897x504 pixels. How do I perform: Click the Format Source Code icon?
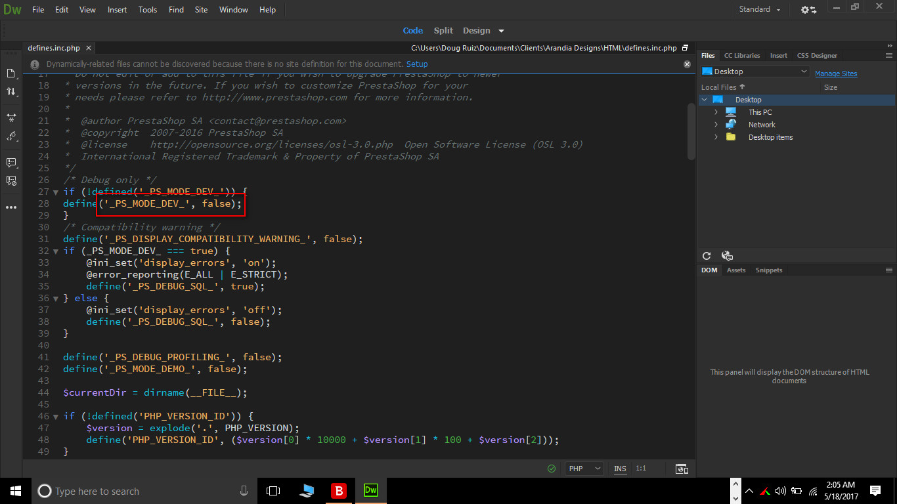[11, 136]
